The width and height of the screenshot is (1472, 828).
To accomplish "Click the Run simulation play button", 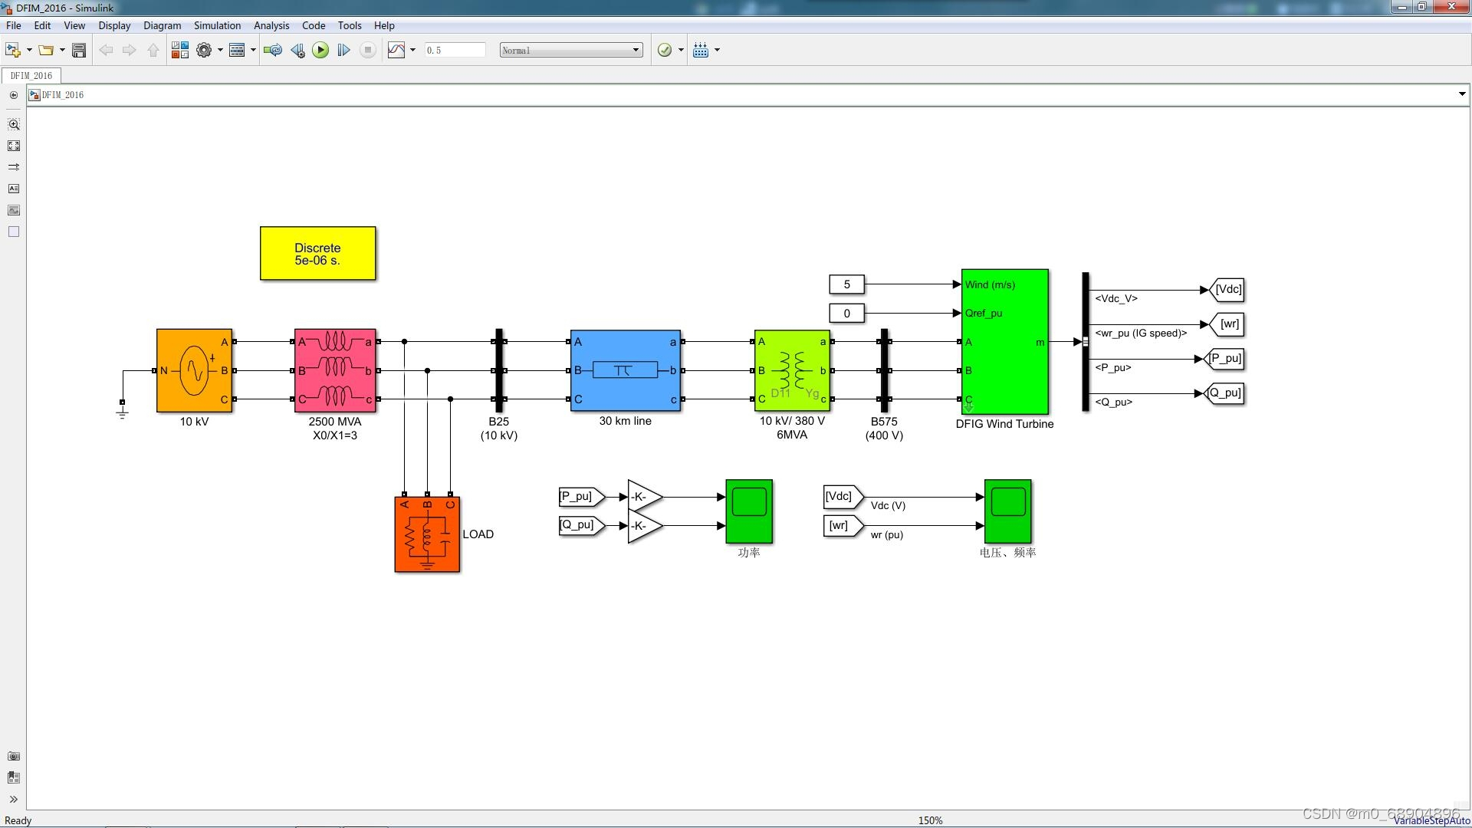I will [x=320, y=51].
